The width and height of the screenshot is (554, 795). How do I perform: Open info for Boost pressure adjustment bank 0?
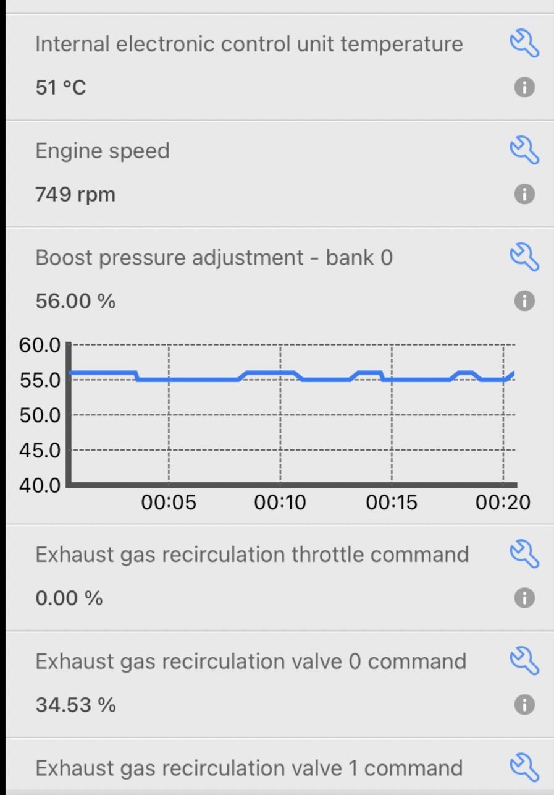click(x=524, y=301)
